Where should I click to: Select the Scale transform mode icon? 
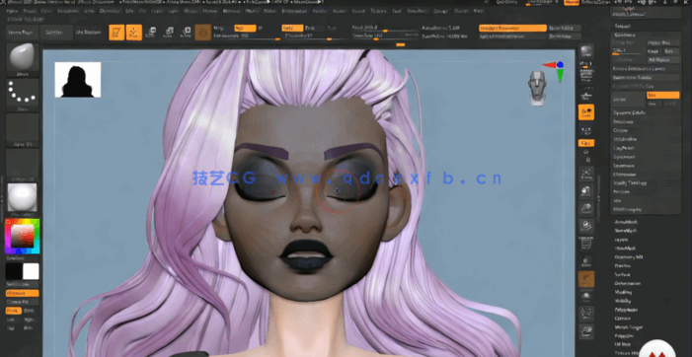click(x=169, y=33)
